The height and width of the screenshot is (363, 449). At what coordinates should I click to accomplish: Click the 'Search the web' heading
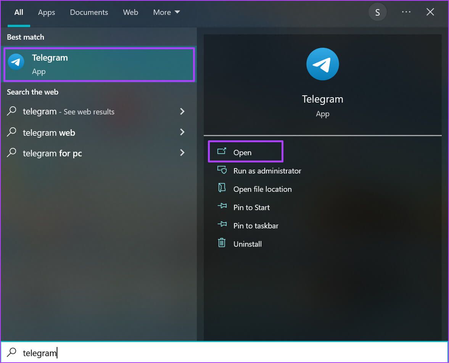(33, 92)
